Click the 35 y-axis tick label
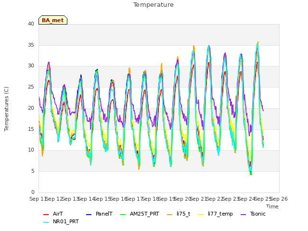Screen dimensions: 308x231 pyautogui.click(x=31, y=45)
